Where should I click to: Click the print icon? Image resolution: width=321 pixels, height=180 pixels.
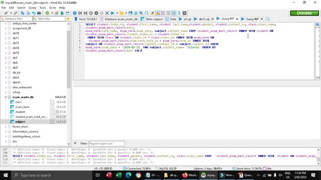(39, 13)
